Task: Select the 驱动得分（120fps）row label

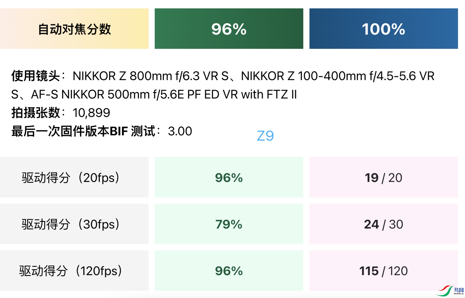Action: pos(71,271)
